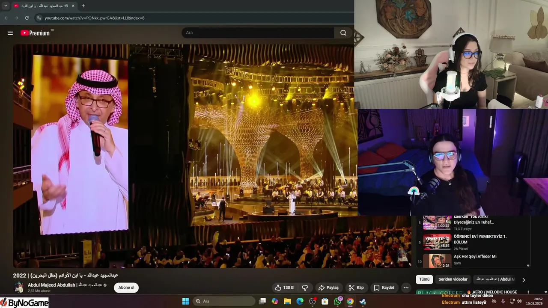Open the YouTube hamburger guide menu
The width and height of the screenshot is (548, 308).
coord(10,33)
